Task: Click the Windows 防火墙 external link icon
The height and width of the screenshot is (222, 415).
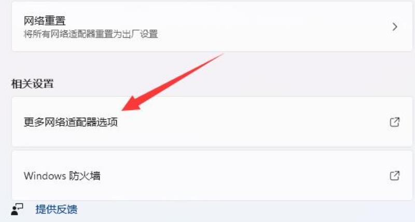Action: 394,176
